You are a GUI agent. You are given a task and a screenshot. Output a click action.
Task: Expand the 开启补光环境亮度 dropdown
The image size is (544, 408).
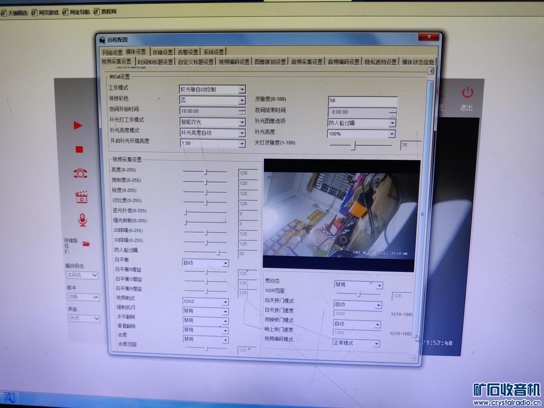[242, 144]
